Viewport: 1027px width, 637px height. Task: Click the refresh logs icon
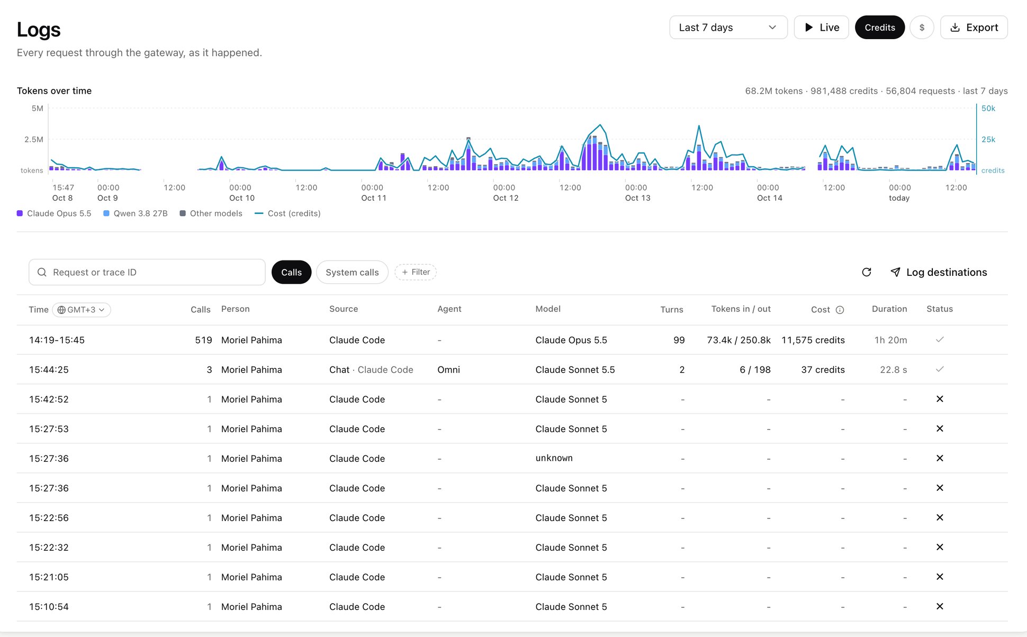[x=867, y=272]
